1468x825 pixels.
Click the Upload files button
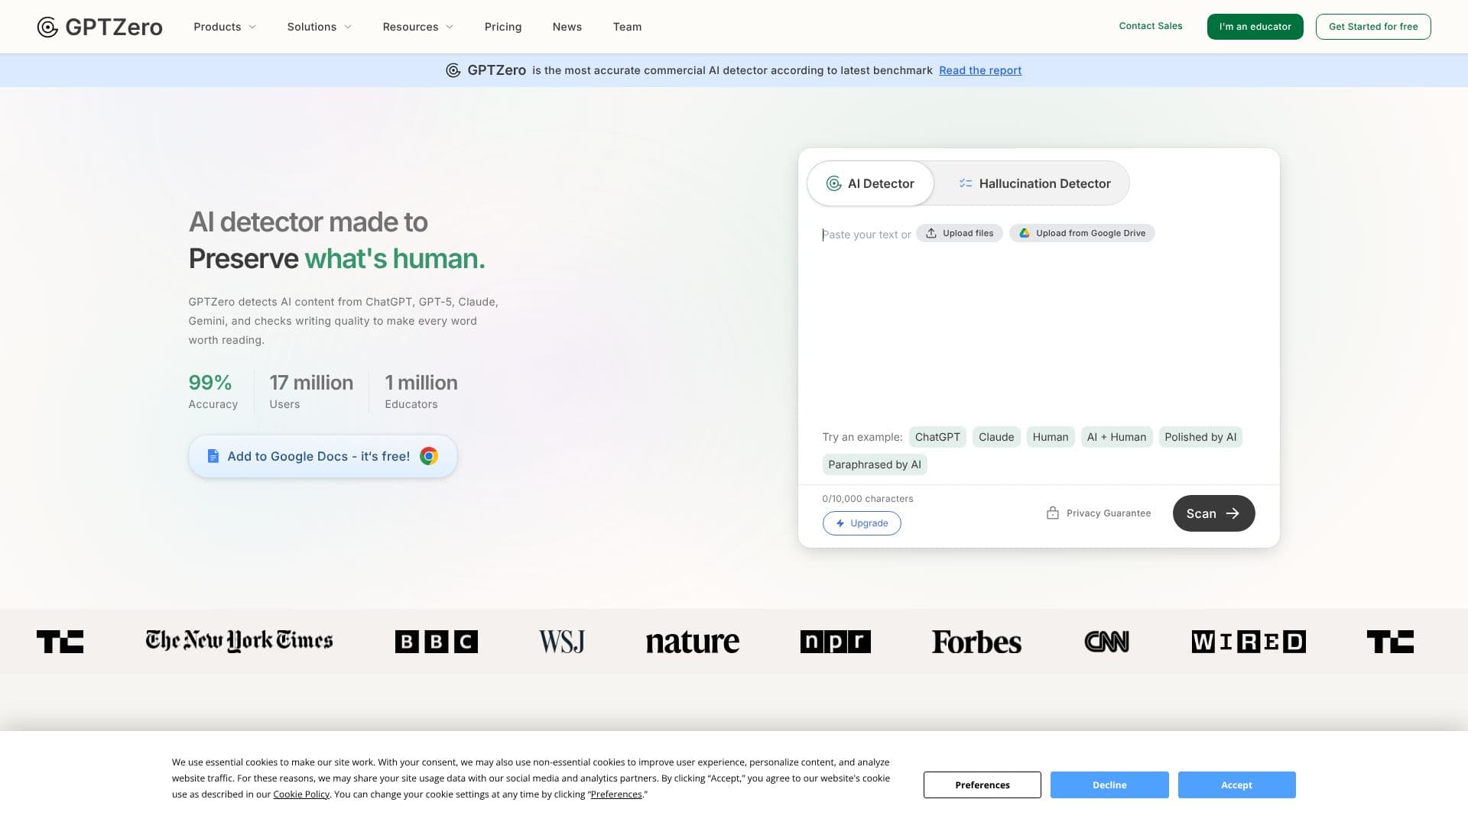(960, 233)
